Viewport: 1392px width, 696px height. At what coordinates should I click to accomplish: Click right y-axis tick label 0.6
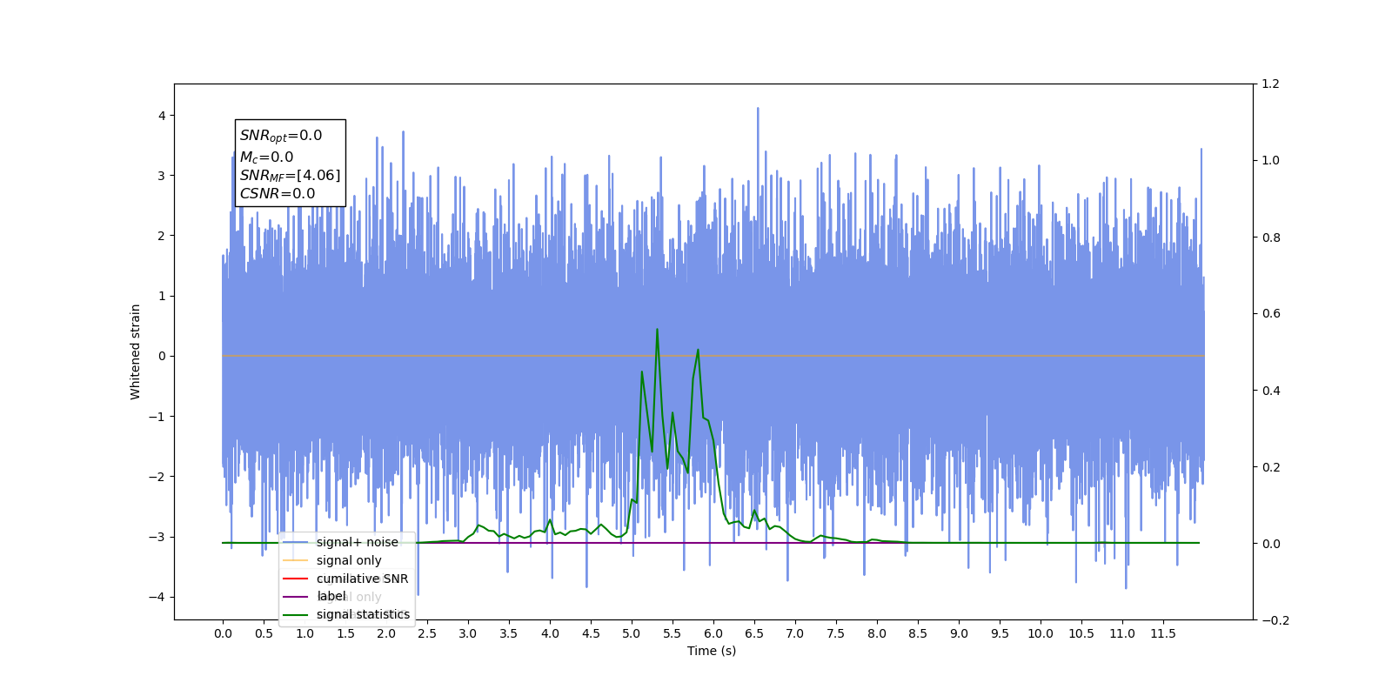pyautogui.click(x=1271, y=314)
